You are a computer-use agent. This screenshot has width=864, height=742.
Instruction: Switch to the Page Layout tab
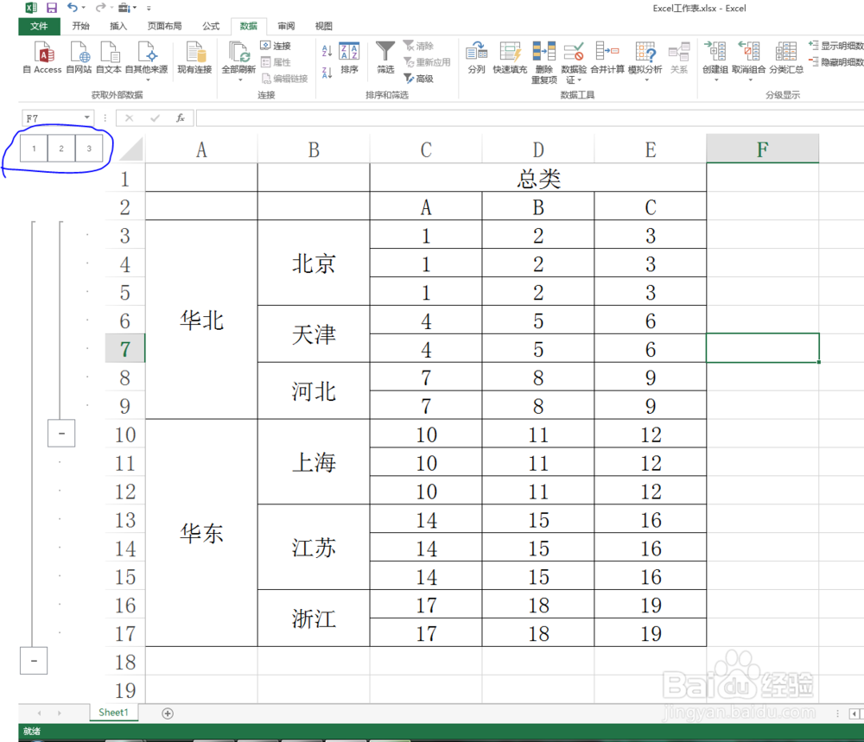tap(164, 26)
